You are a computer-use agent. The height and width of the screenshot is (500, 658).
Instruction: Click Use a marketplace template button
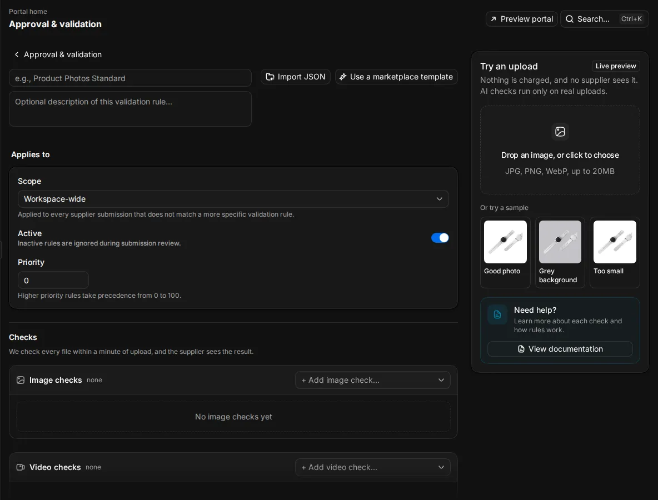coord(396,77)
